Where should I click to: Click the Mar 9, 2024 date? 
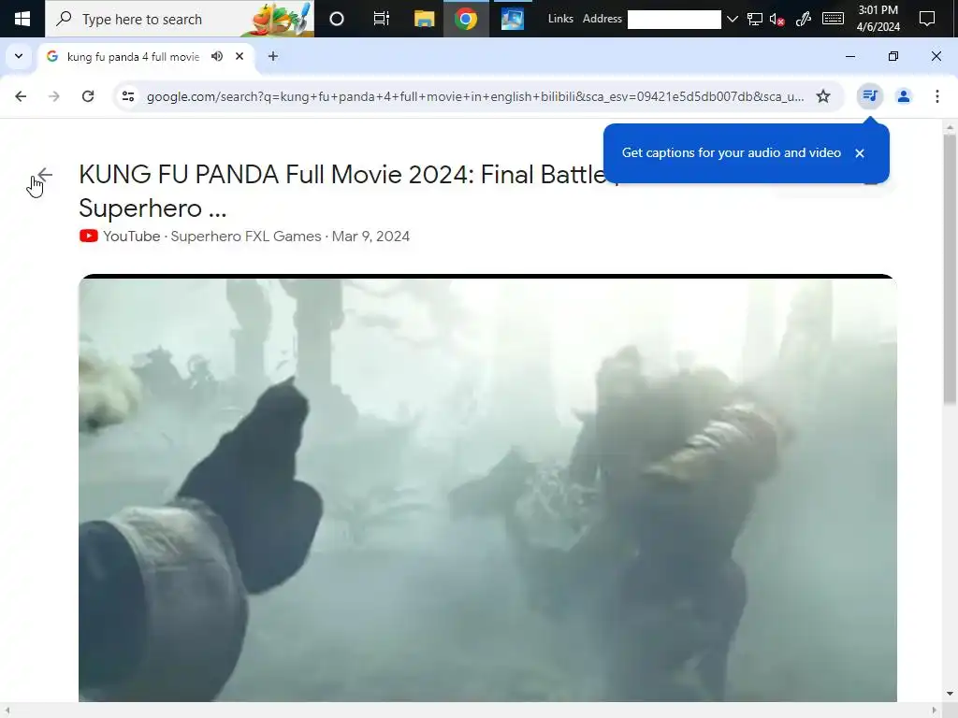370,237
